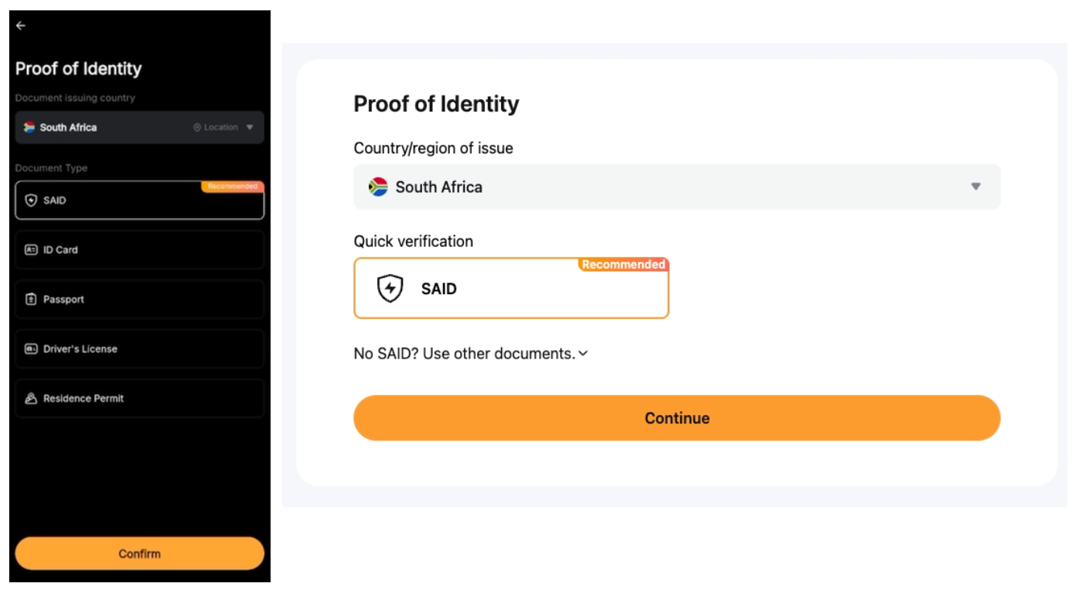
Task: Select the Driver's License list item
Action: [x=139, y=349]
